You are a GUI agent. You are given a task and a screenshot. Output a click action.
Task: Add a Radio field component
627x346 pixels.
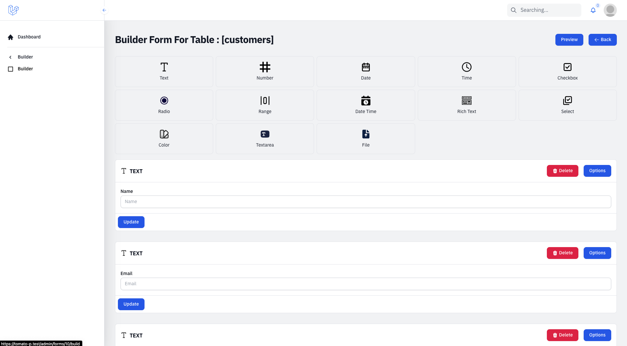point(164,105)
